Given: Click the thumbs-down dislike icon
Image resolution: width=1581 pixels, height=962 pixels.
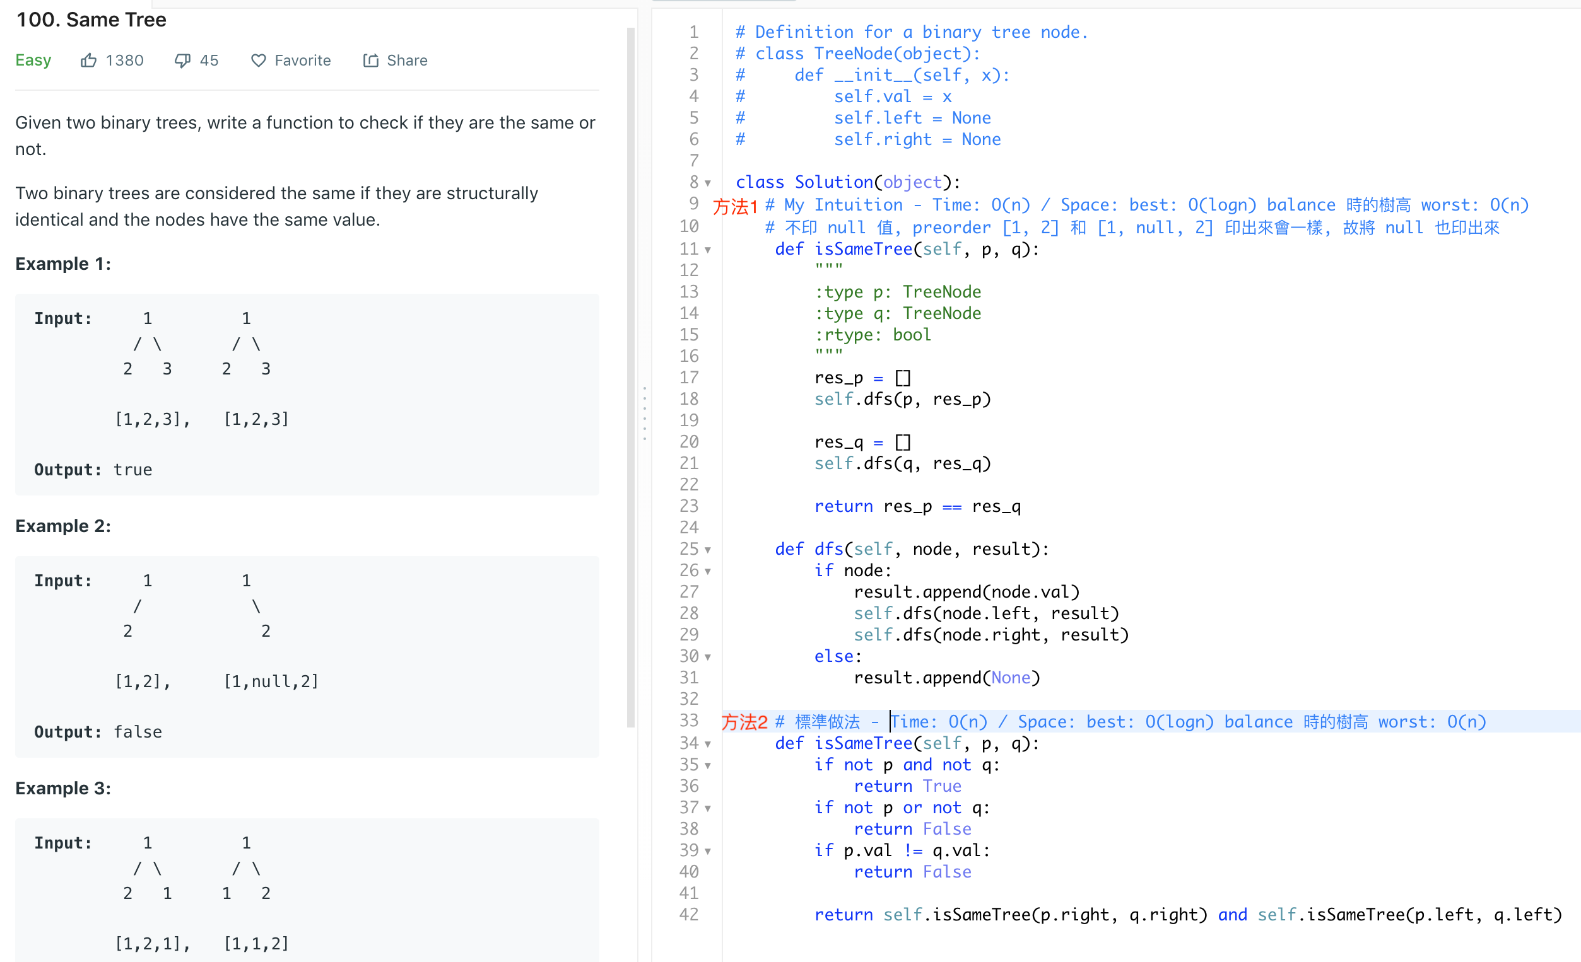Looking at the screenshot, I should click(183, 60).
